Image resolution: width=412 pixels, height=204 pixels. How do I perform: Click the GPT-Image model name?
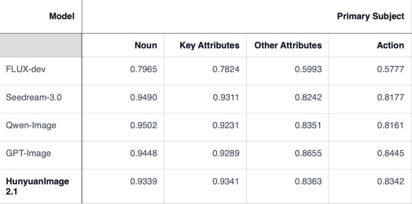pyautogui.click(x=28, y=153)
